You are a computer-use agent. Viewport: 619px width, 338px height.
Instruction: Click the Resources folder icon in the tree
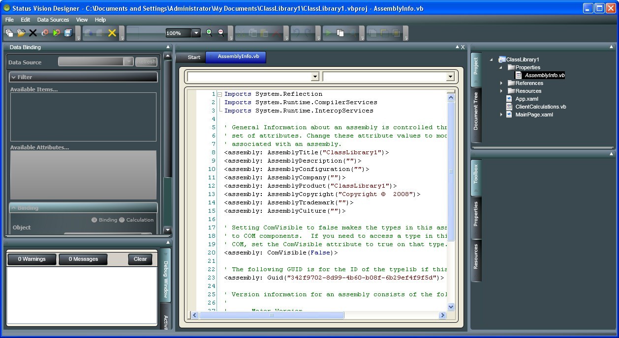tap(511, 91)
